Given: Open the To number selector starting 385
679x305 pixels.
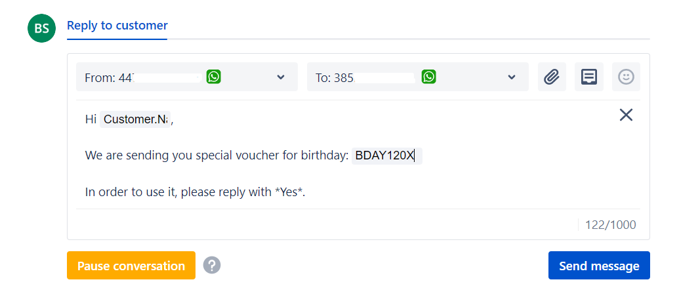Looking at the screenshot, I should point(381,77).
